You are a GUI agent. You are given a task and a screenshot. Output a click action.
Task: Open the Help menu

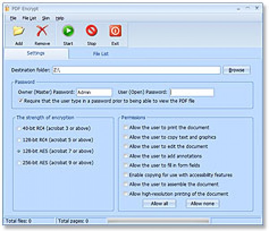click(60, 18)
